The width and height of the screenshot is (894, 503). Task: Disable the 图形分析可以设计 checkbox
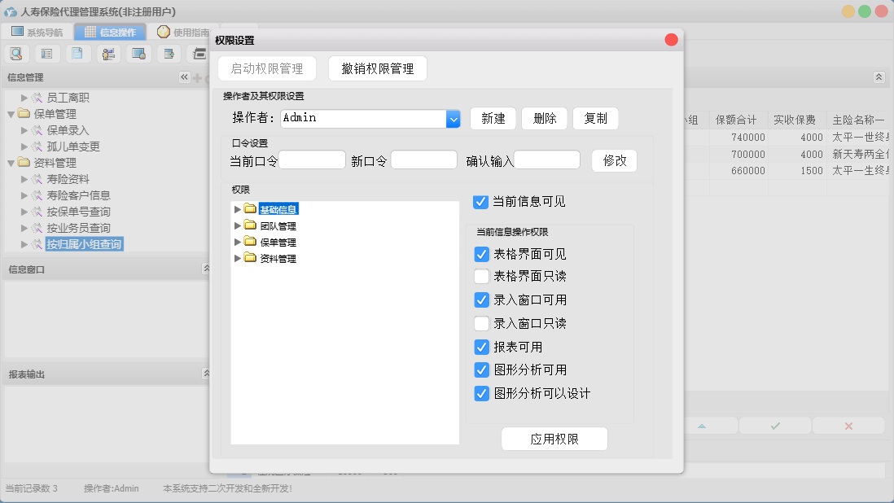482,394
